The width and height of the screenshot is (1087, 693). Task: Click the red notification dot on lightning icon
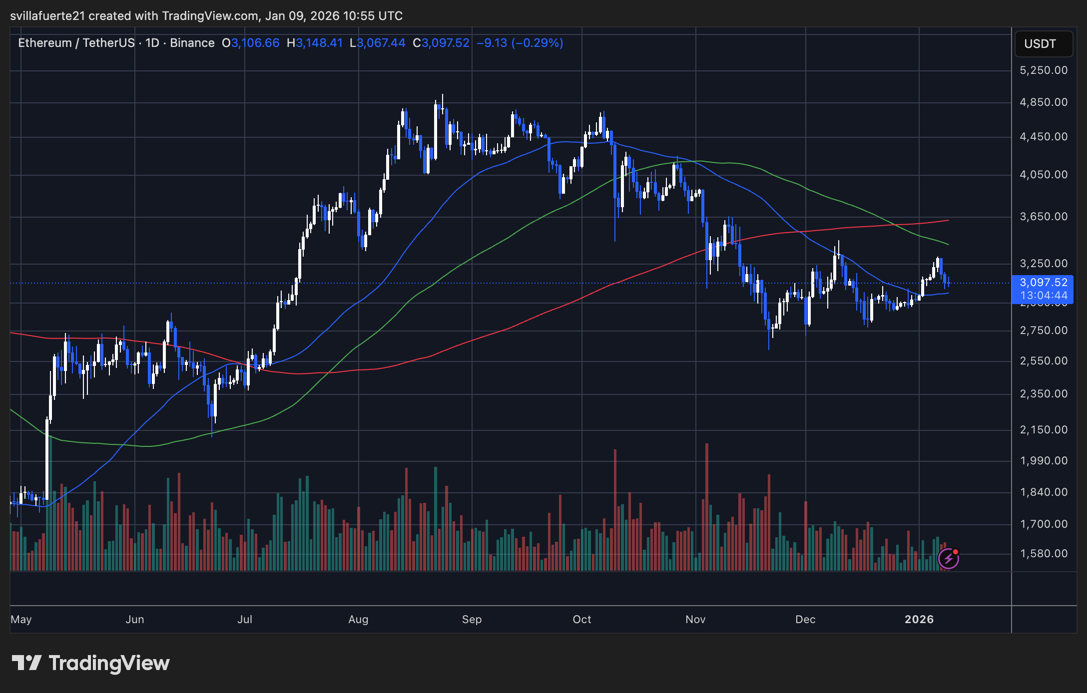click(955, 552)
